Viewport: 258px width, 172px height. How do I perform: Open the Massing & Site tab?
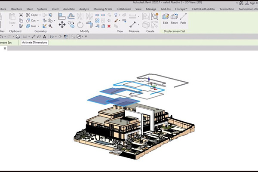click(x=103, y=9)
